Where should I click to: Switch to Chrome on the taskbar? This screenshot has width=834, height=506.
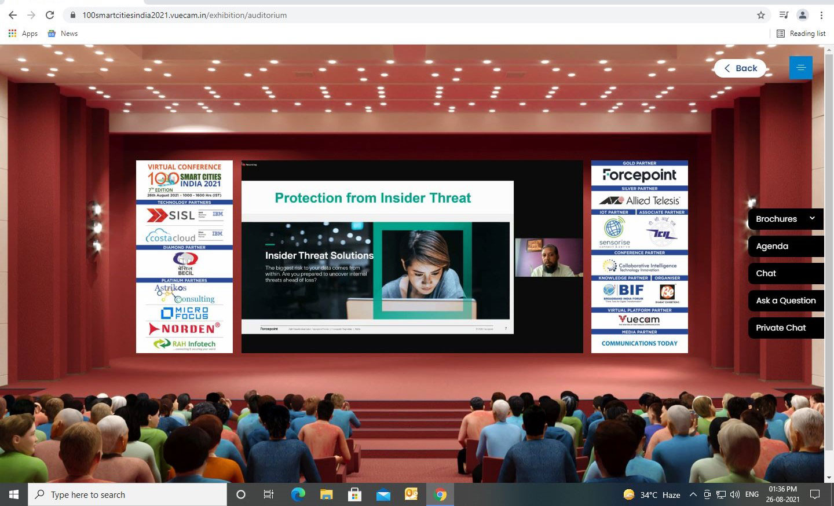(441, 494)
